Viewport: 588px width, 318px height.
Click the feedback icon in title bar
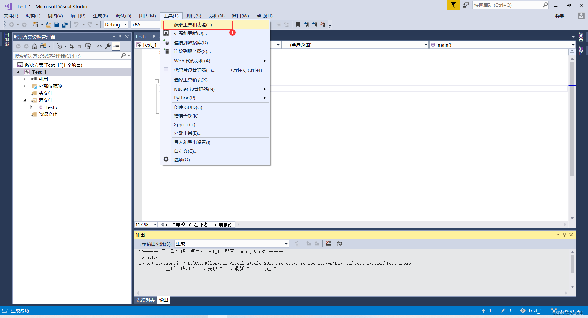coord(466,5)
